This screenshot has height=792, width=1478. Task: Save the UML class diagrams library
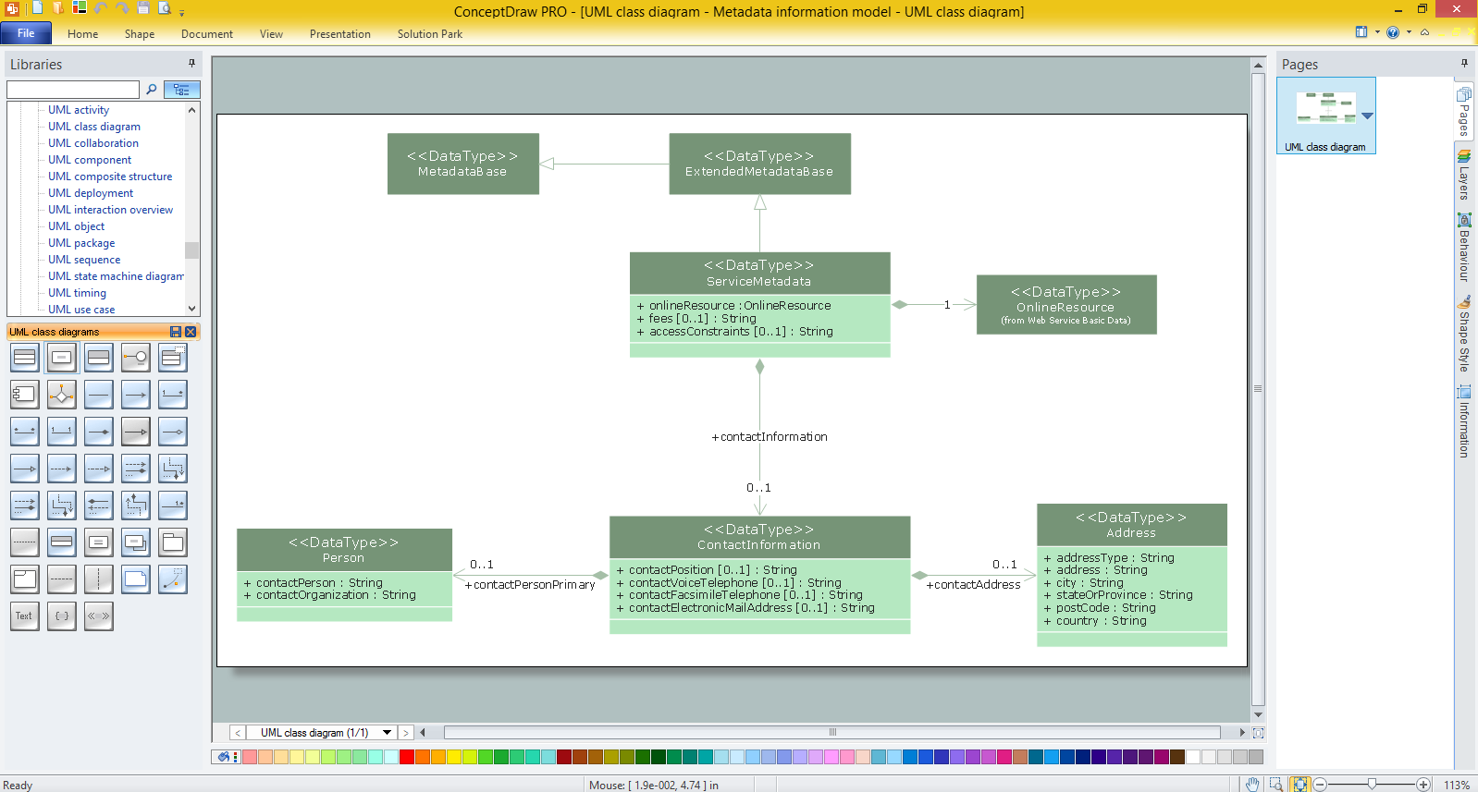click(x=176, y=332)
